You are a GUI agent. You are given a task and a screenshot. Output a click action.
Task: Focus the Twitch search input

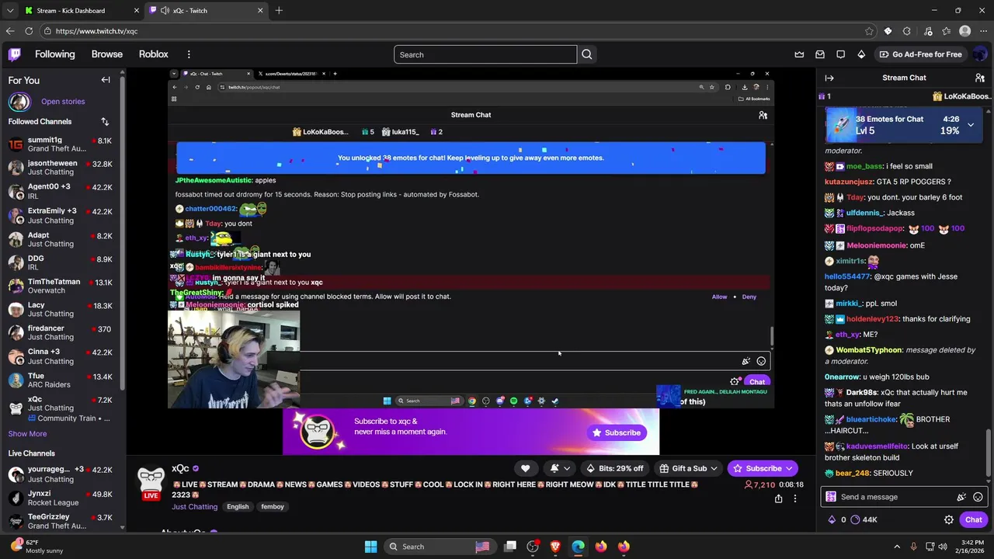[485, 54]
